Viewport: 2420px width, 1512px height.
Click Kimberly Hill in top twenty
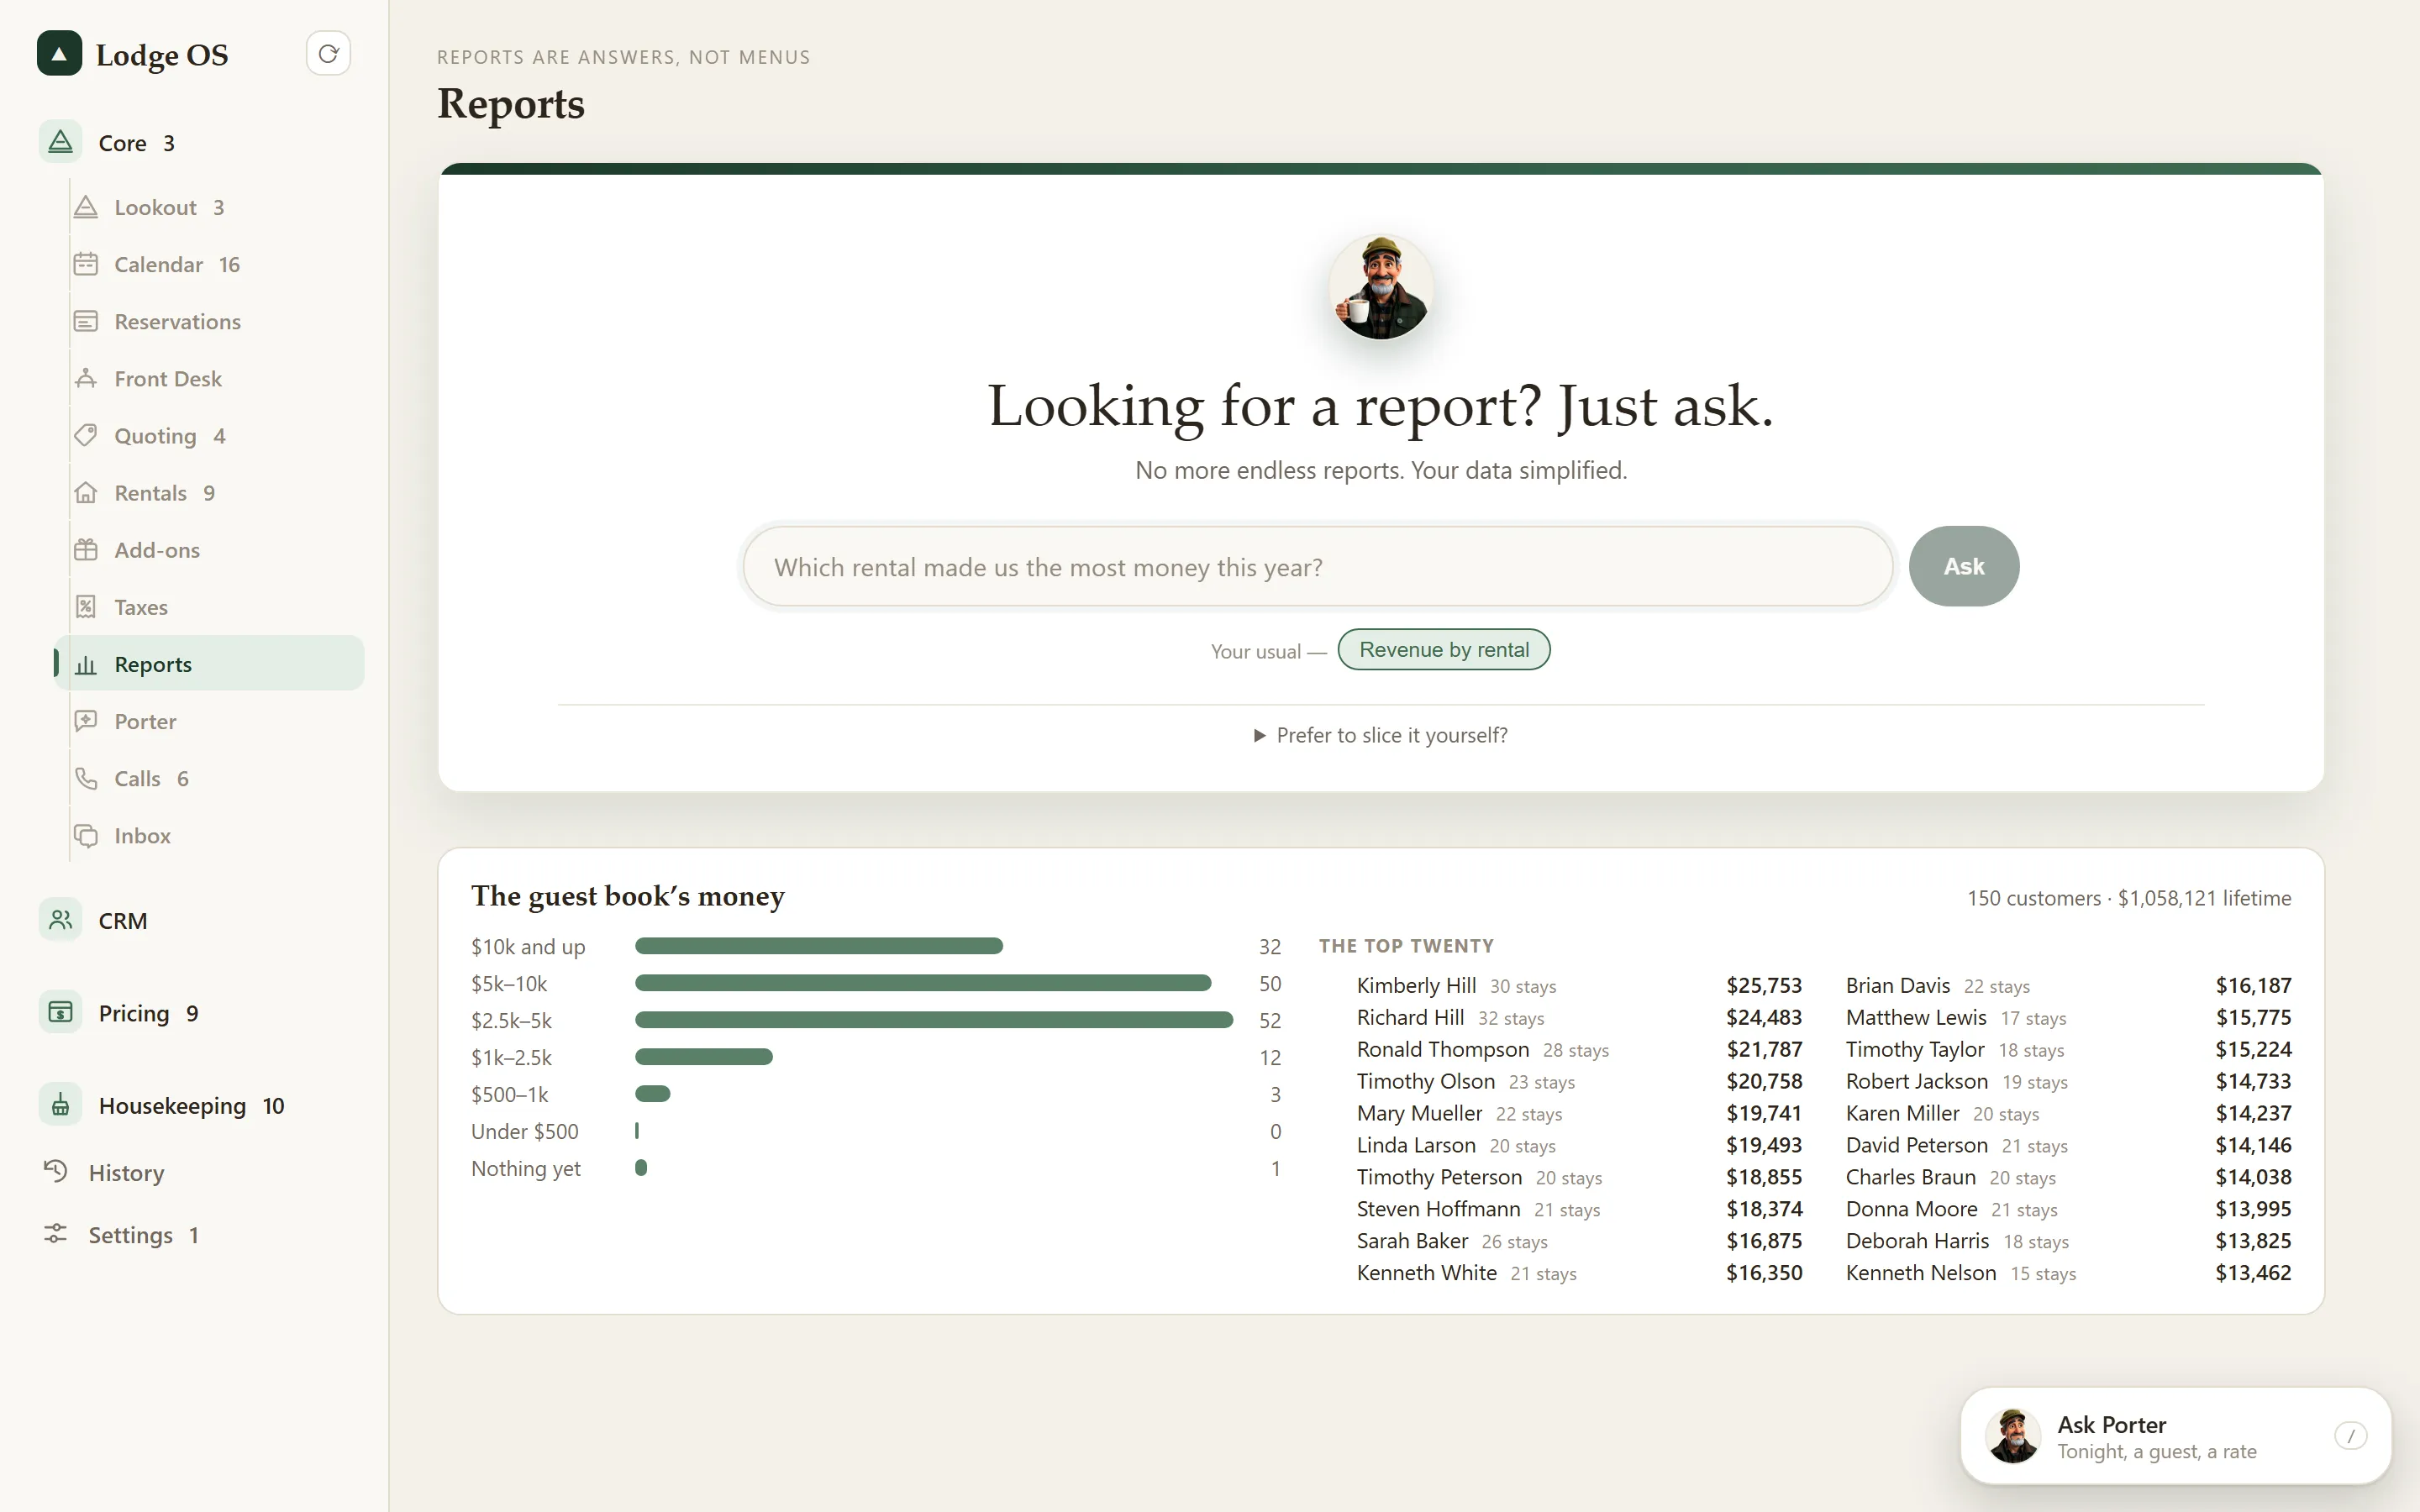pyautogui.click(x=1416, y=985)
